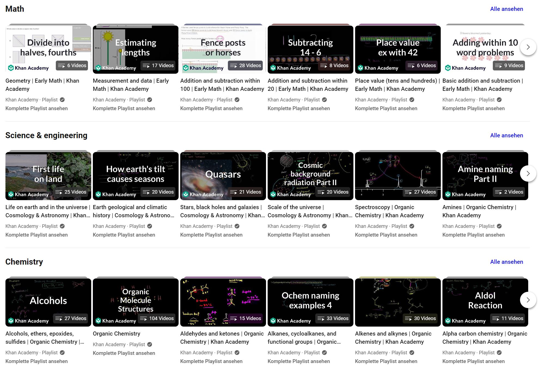Open the Subtracting 14 - 6 thumbnail

(x=310, y=49)
